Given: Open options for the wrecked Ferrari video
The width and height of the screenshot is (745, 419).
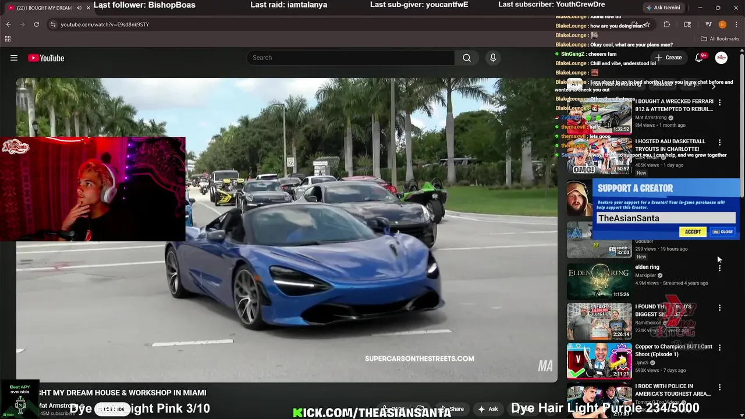Looking at the screenshot, I should point(719,102).
